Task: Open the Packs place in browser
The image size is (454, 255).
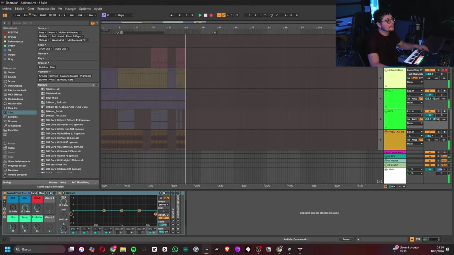Action: tap(11, 148)
